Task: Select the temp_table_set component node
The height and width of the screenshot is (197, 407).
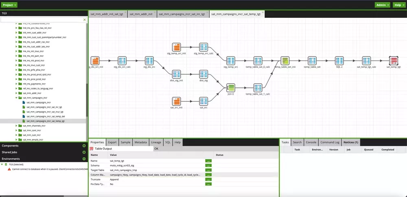Action: tap(312, 61)
